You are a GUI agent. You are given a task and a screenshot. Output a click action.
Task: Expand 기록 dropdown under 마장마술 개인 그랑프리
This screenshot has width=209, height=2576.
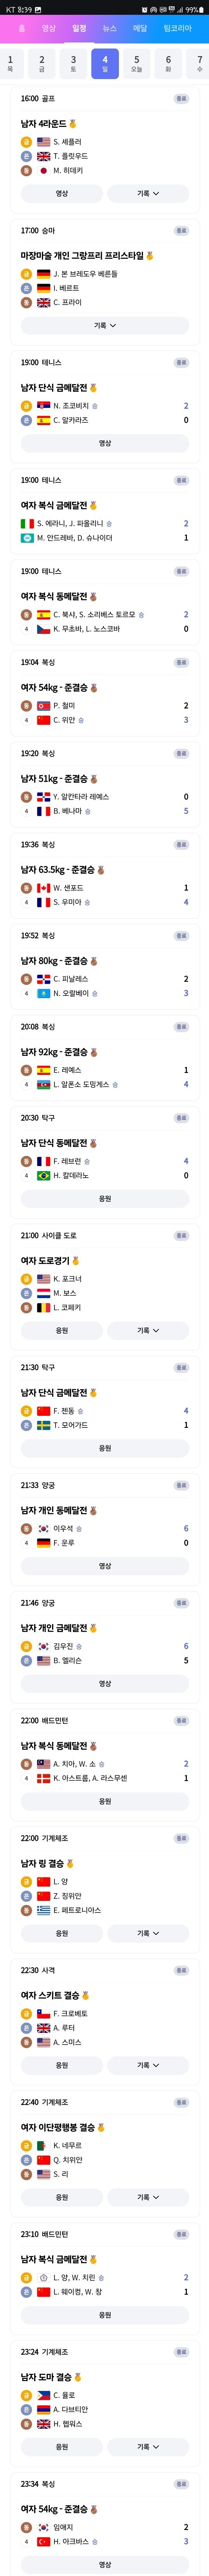[x=104, y=325]
